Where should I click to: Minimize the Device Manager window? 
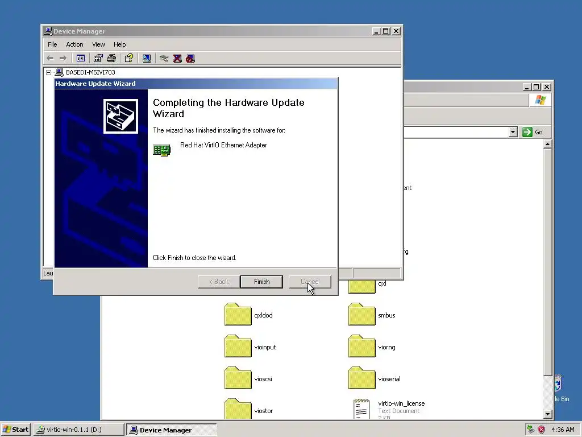tap(376, 31)
